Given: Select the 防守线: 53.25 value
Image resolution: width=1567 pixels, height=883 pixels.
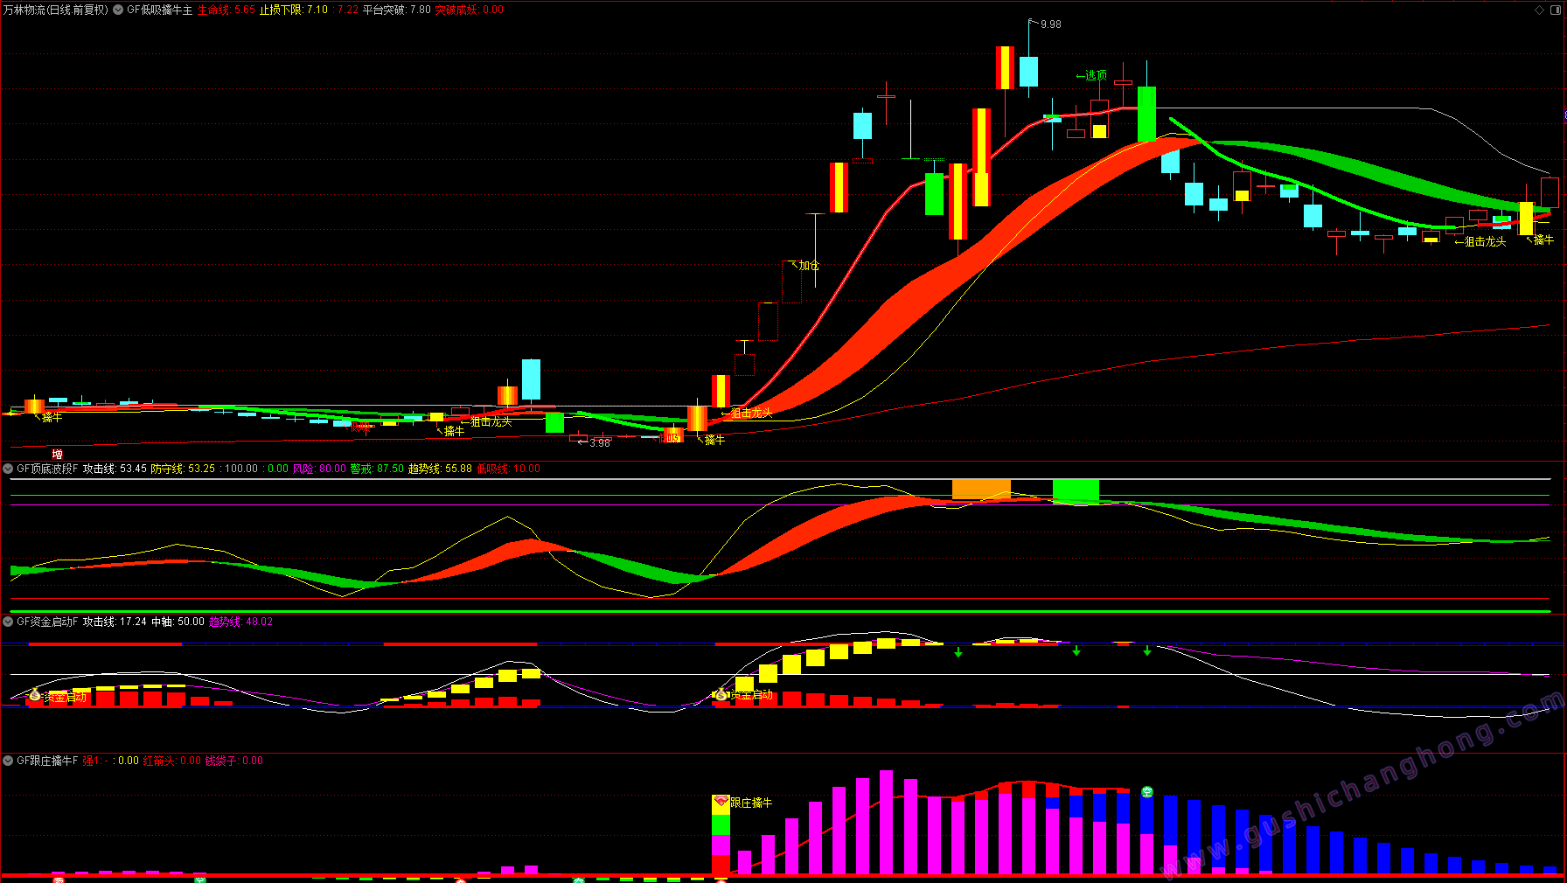Looking at the screenshot, I should 183,469.
